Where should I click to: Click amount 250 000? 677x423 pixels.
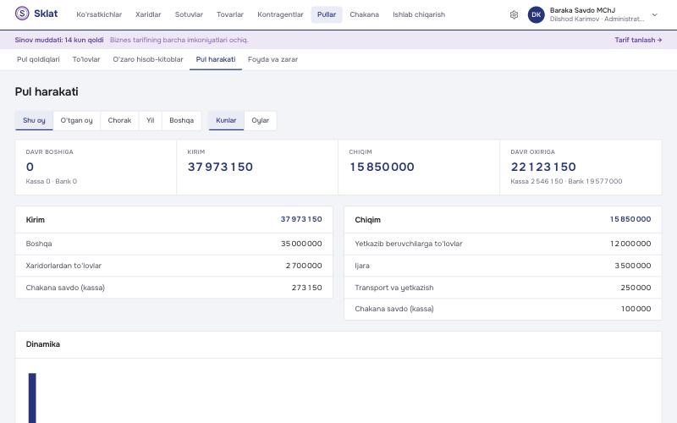pos(636,288)
